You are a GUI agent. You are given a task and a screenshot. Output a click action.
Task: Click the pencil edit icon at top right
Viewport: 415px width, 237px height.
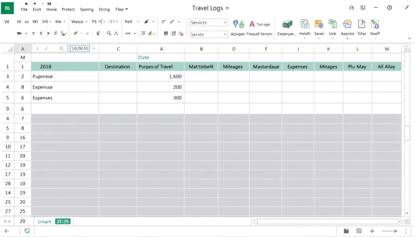(406, 7)
